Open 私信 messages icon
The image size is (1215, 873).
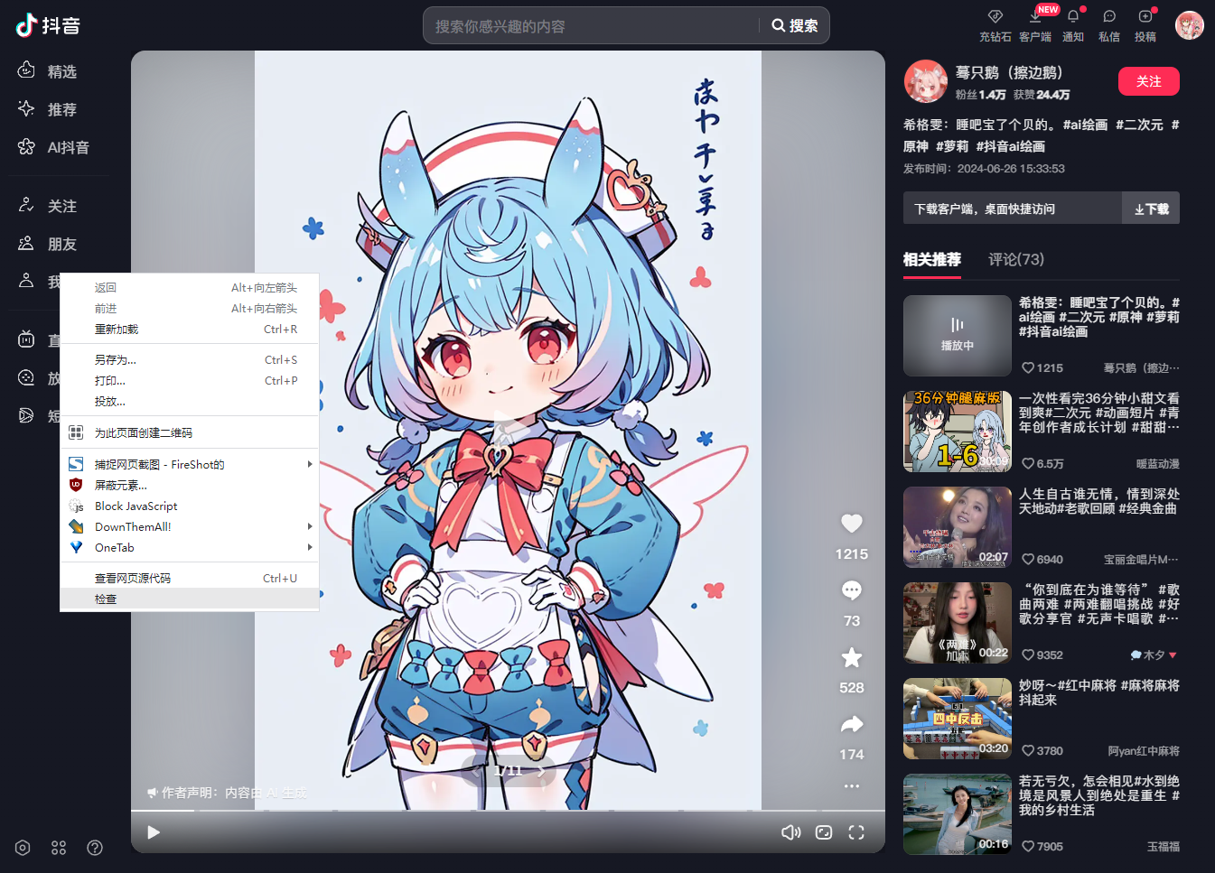(x=1109, y=16)
